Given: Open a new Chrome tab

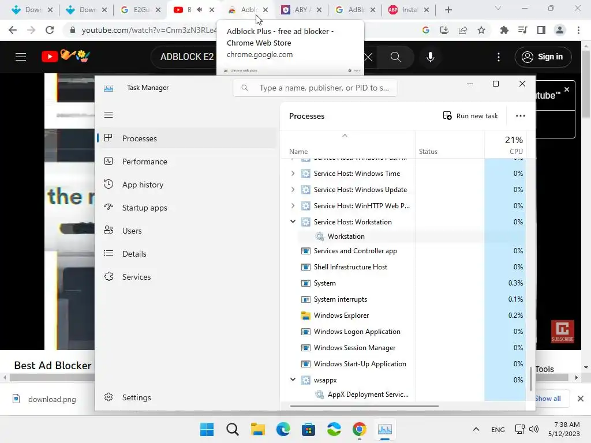Looking at the screenshot, I should click(448, 10).
